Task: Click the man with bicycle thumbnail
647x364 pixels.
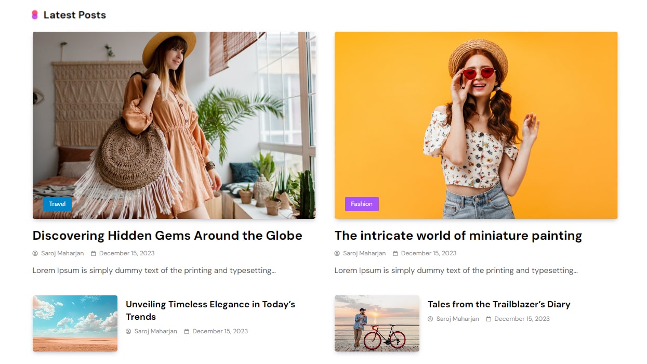Action: pos(377,323)
